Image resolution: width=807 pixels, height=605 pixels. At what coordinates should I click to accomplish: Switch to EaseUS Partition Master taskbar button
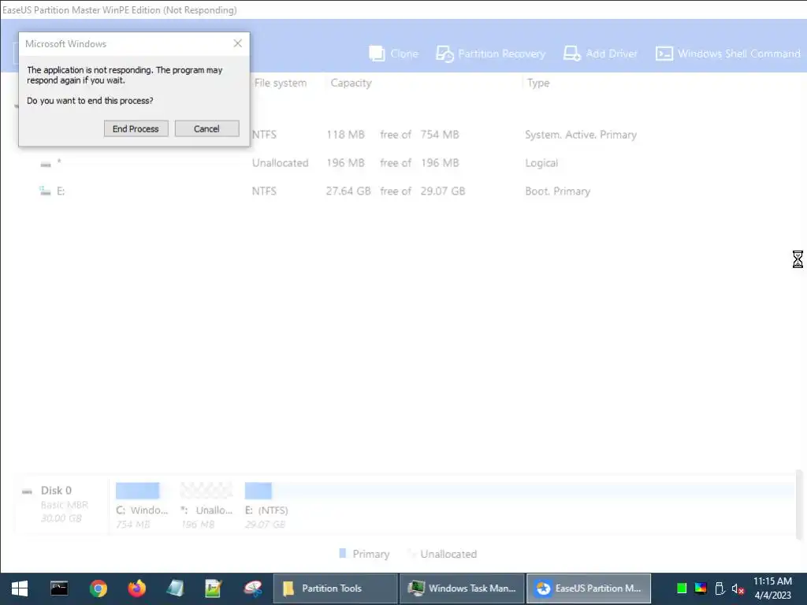(x=589, y=588)
